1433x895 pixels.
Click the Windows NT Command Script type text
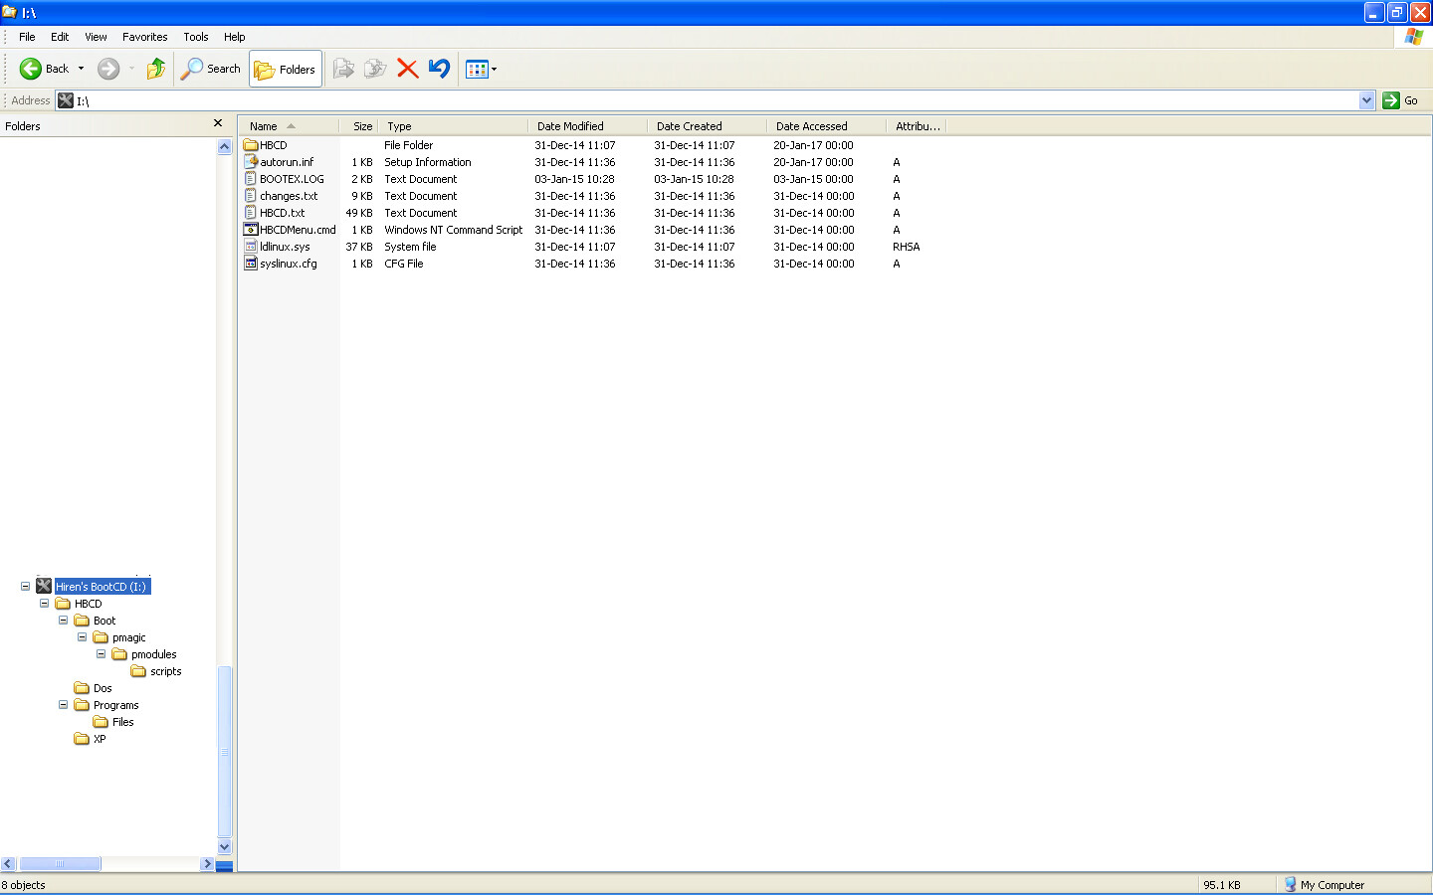click(x=453, y=230)
